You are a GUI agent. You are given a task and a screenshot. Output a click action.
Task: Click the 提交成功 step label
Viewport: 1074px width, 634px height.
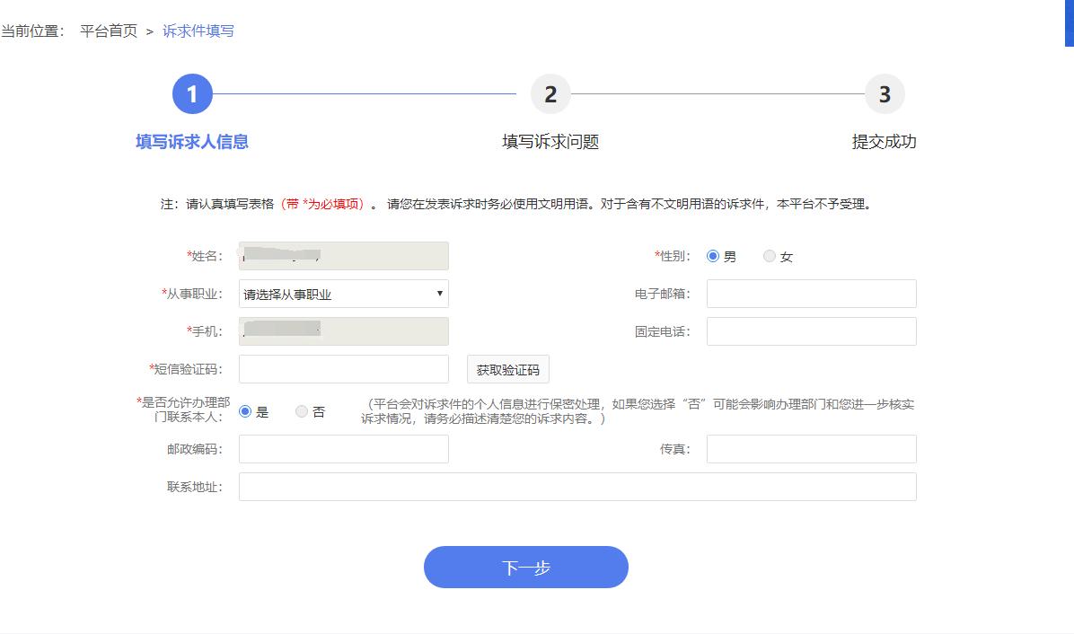885,142
